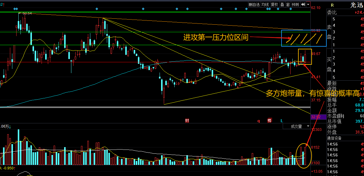Click the 总手 total volume row
This screenshot has width=364, height=176.
click(345, 105)
